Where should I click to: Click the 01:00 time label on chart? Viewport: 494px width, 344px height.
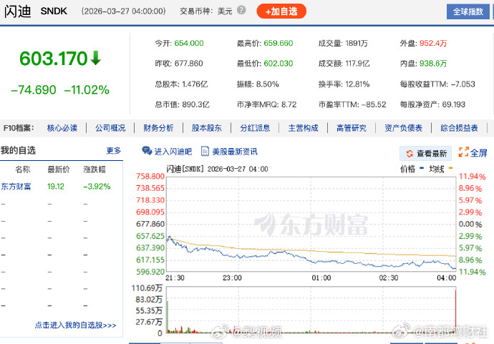pyautogui.click(x=321, y=278)
